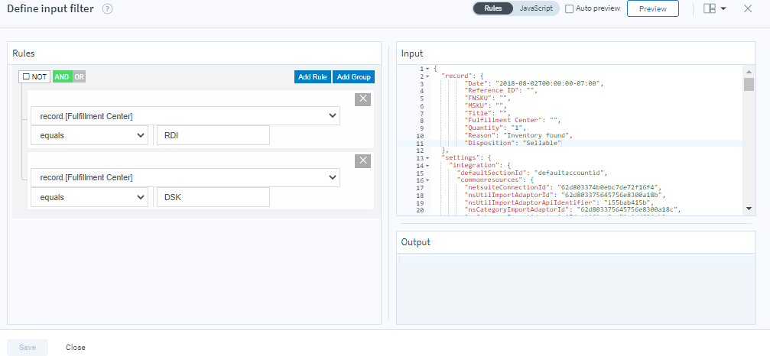Select the AND condition
Viewport: 770px width, 356px height.
[x=62, y=77]
